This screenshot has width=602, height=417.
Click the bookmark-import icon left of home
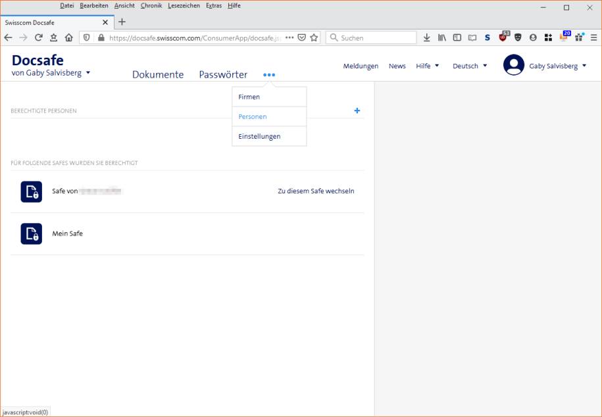pos(53,37)
